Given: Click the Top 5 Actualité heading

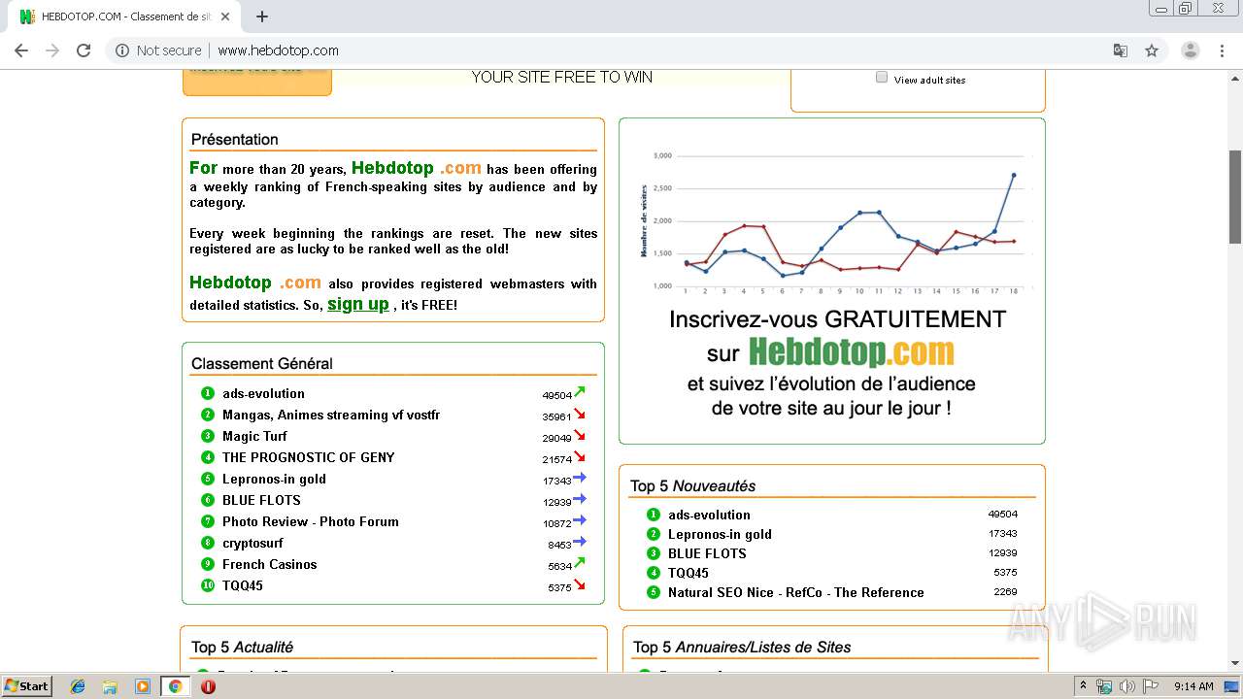Looking at the screenshot, I should pyautogui.click(x=242, y=648).
